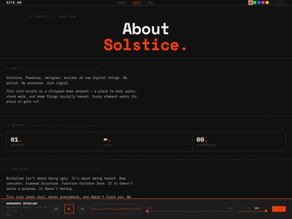Click the '// WHO' section label
This screenshot has width=292, height=219.
pyautogui.click(x=11, y=69)
